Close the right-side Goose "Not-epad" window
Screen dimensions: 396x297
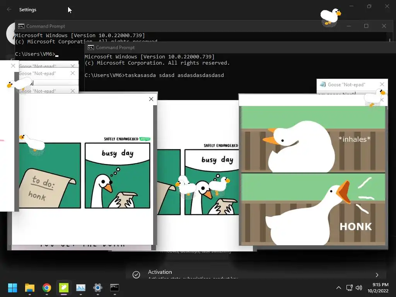382,84
